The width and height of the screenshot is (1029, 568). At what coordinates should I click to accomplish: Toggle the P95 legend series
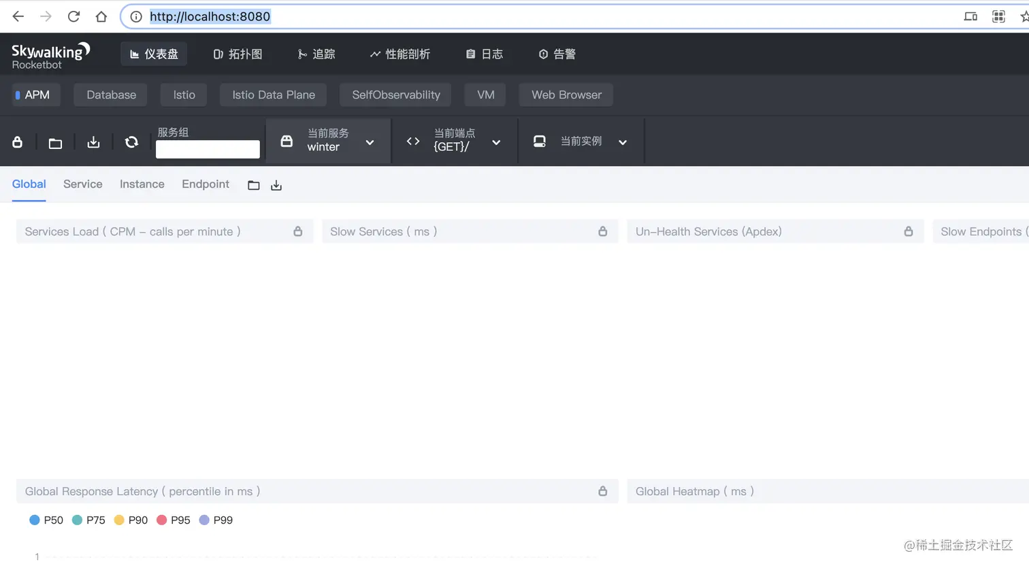174,520
